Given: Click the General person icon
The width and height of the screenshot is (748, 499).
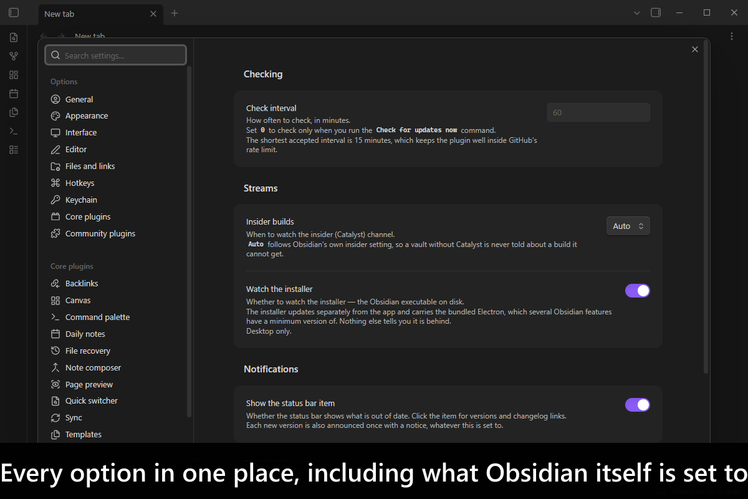Looking at the screenshot, I should (55, 99).
